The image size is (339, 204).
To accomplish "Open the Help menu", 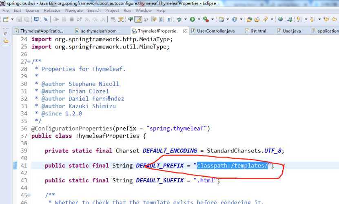I will (x=161, y=10).
